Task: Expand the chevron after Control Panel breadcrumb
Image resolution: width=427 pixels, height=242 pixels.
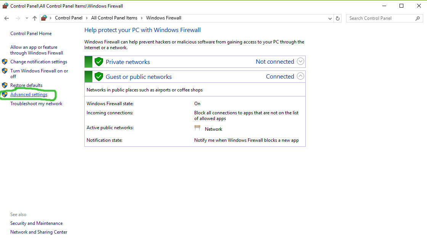Action: (x=87, y=18)
